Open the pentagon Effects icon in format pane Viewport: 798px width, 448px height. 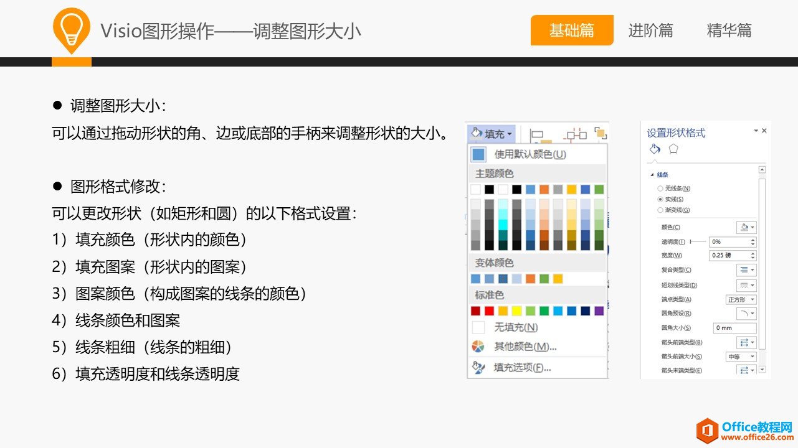(x=673, y=149)
